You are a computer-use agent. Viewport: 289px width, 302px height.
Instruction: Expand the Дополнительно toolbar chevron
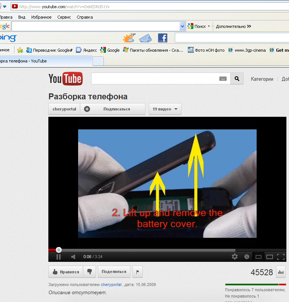click(x=249, y=26)
